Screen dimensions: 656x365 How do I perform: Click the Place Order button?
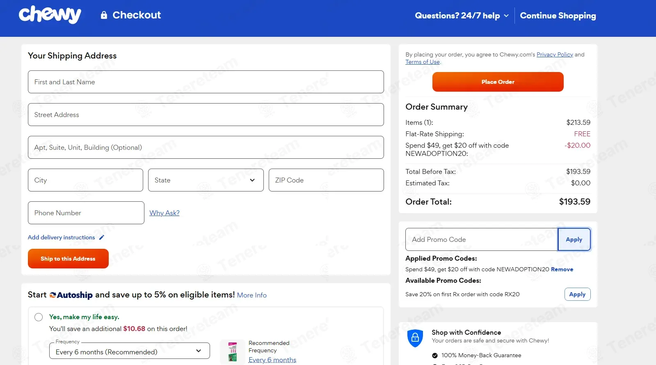(498, 82)
